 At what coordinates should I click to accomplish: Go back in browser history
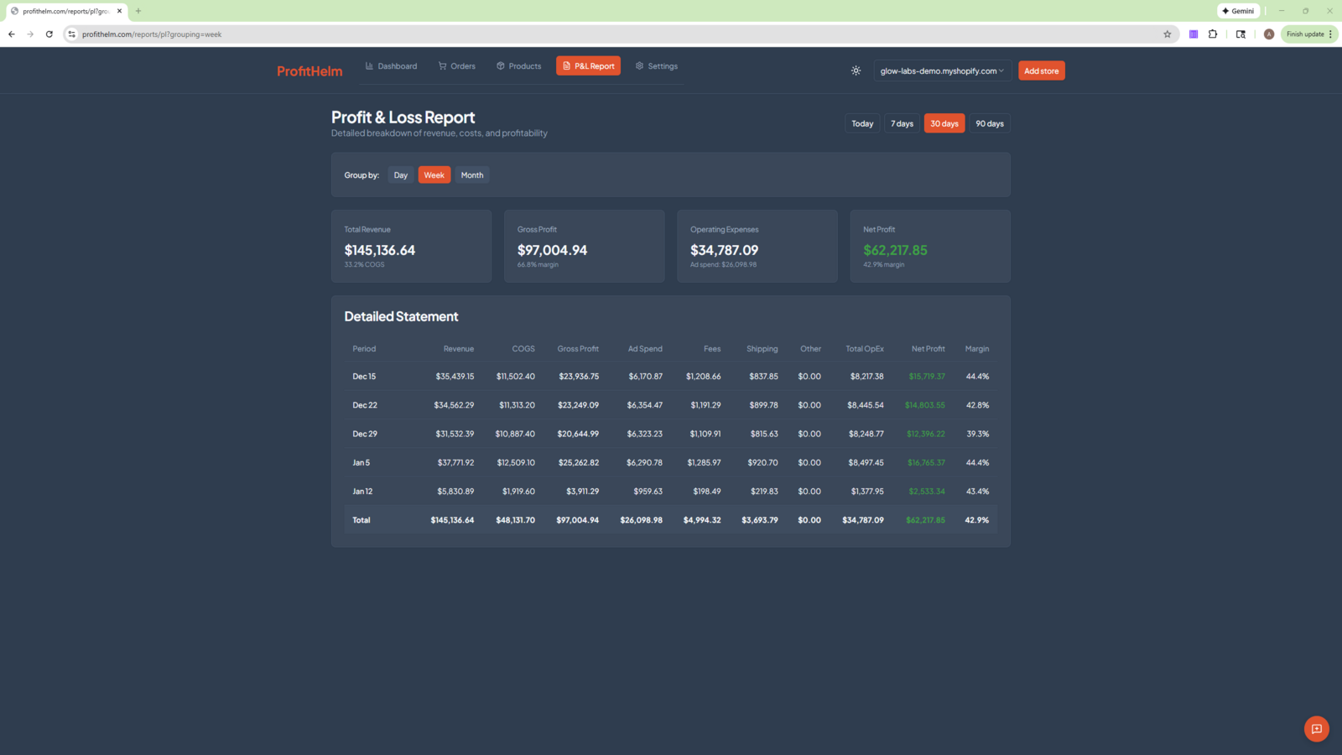[12, 34]
